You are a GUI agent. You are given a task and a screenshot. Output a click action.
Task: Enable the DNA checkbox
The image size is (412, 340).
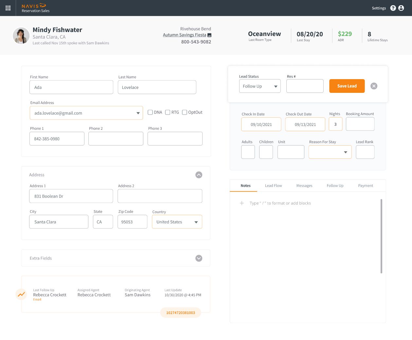tap(150, 112)
